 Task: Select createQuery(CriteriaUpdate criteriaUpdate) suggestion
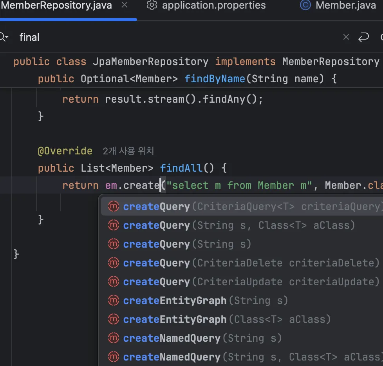242,282
